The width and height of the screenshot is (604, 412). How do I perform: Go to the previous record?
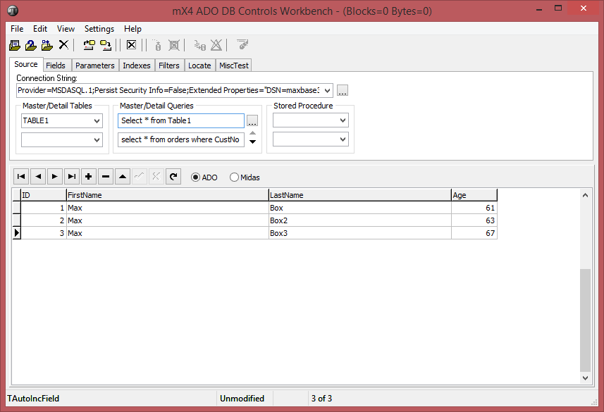(38, 177)
